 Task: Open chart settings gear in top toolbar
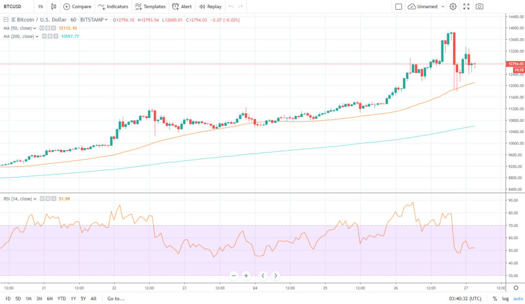pos(453,6)
